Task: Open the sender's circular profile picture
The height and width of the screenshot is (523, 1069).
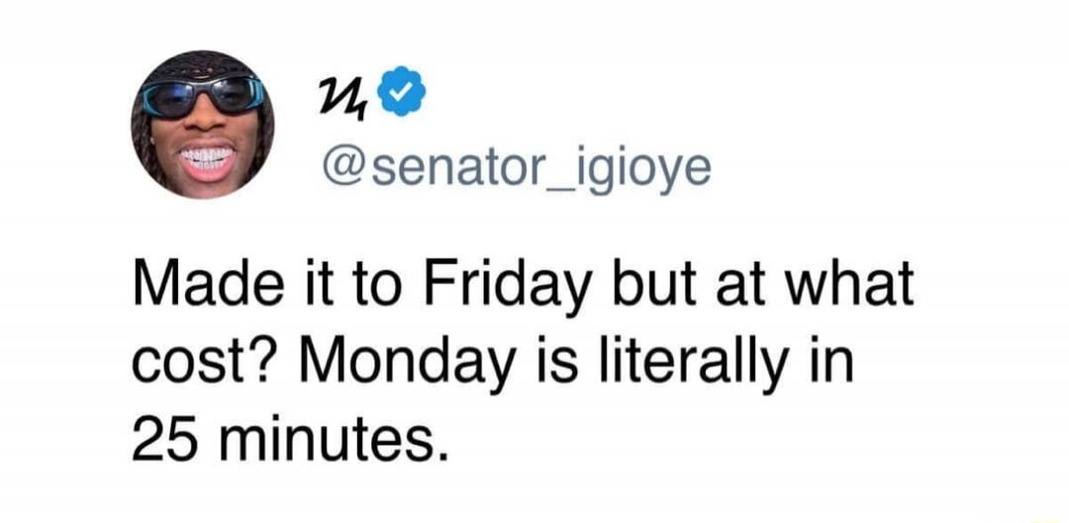Action: 203,124
